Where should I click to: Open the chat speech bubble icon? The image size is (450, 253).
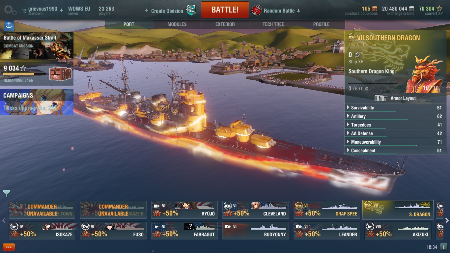coord(9,247)
